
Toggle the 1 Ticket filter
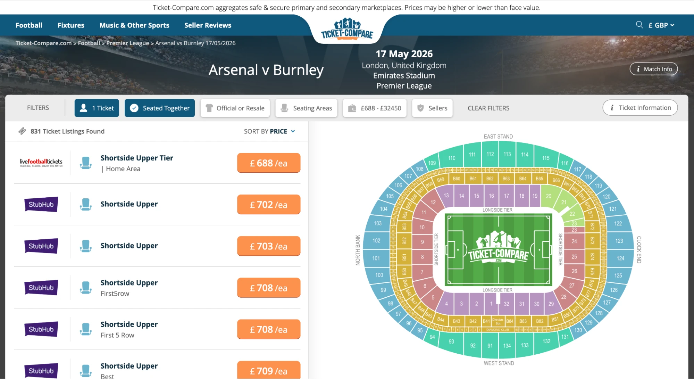coord(97,108)
